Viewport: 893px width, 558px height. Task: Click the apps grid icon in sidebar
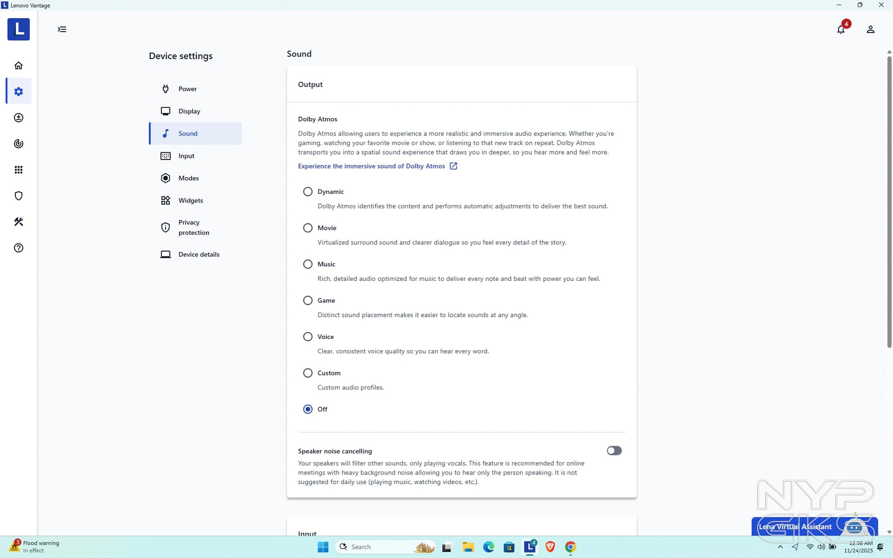pos(18,170)
